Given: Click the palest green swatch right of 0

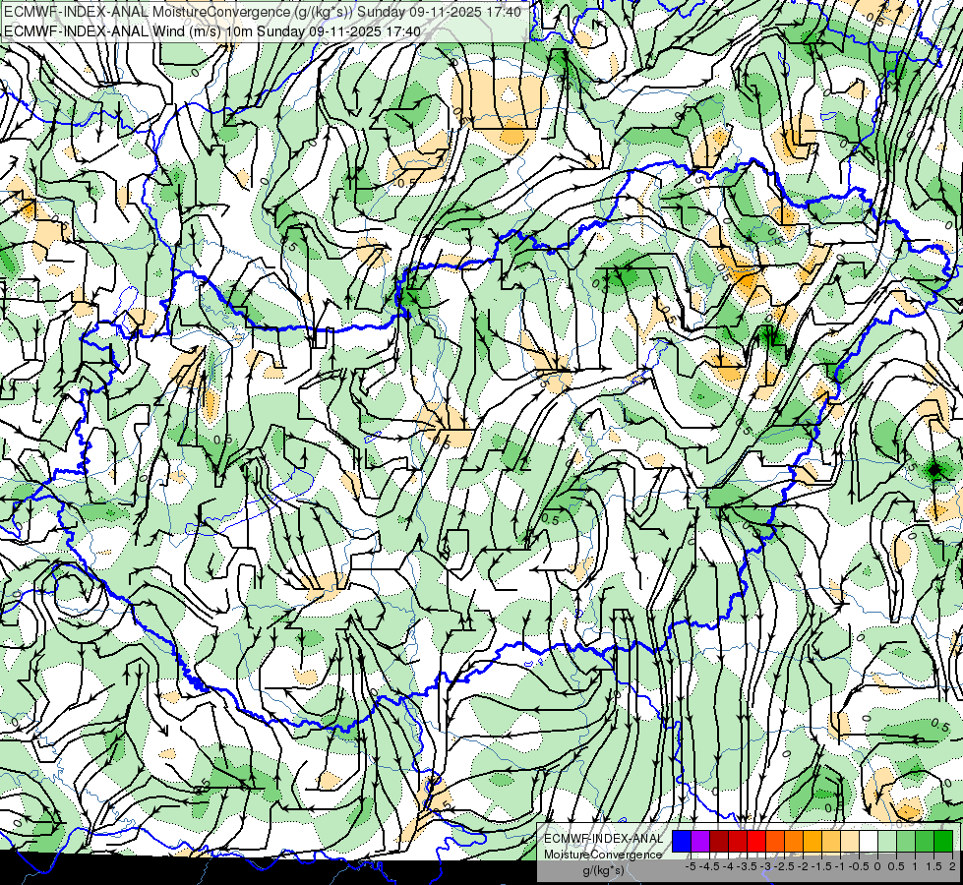Looking at the screenshot, I should click(x=888, y=841).
